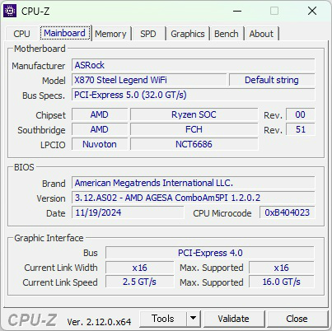Click the chipset Rev. 00 value
Image resolution: width=332 pixels, height=331 pixels.
point(301,114)
